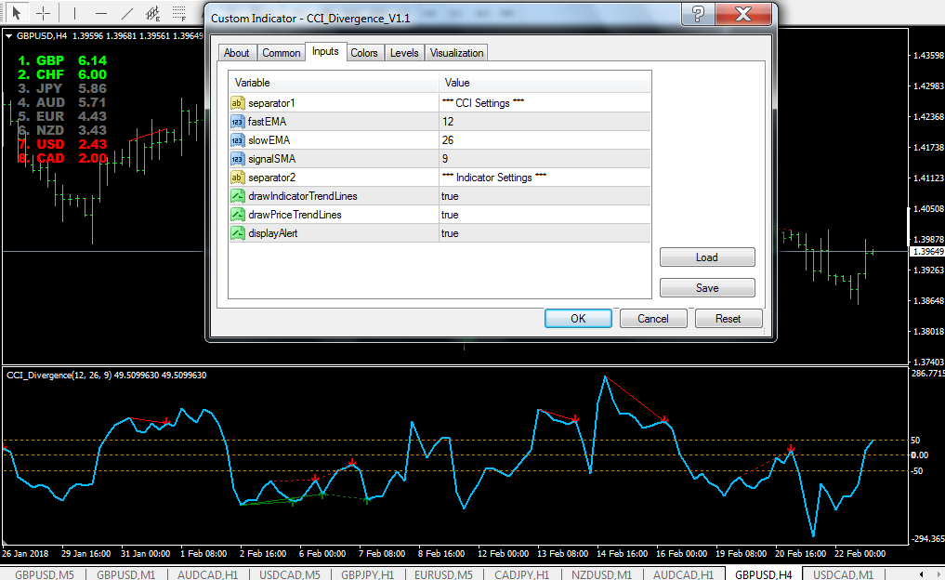This screenshot has height=580, width=945.
Task: Select the signalSMA variable name
Action: [272, 159]
